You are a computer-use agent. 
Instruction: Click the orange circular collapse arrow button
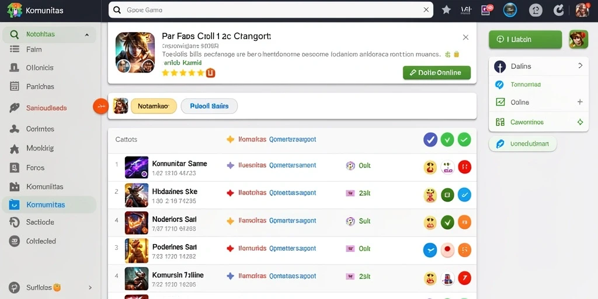[x=101, y=106]
